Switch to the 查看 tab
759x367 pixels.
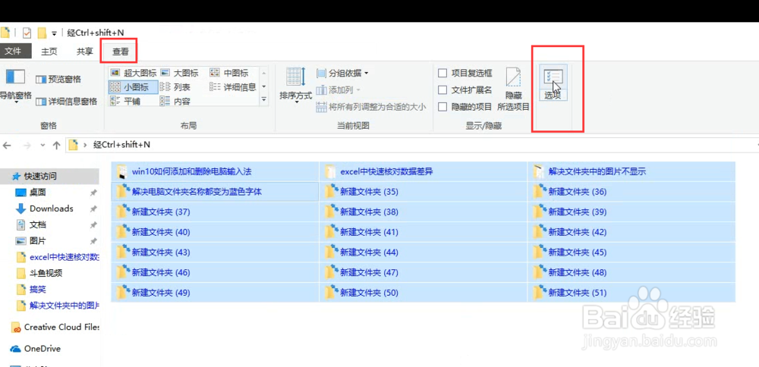click(x=121, y=52)
